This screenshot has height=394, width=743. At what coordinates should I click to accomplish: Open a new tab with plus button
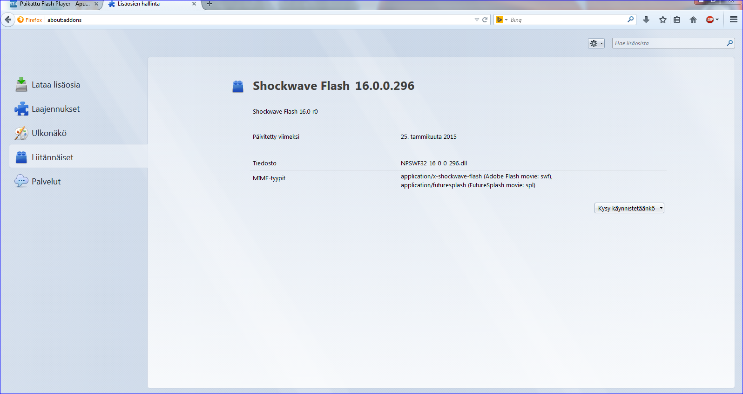click(x=209, y=4)
